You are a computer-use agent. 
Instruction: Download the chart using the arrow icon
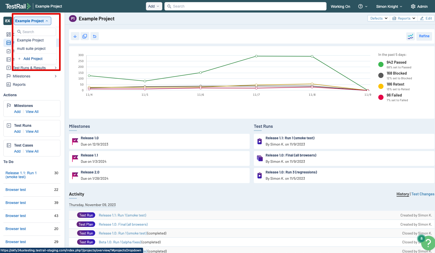75,36
